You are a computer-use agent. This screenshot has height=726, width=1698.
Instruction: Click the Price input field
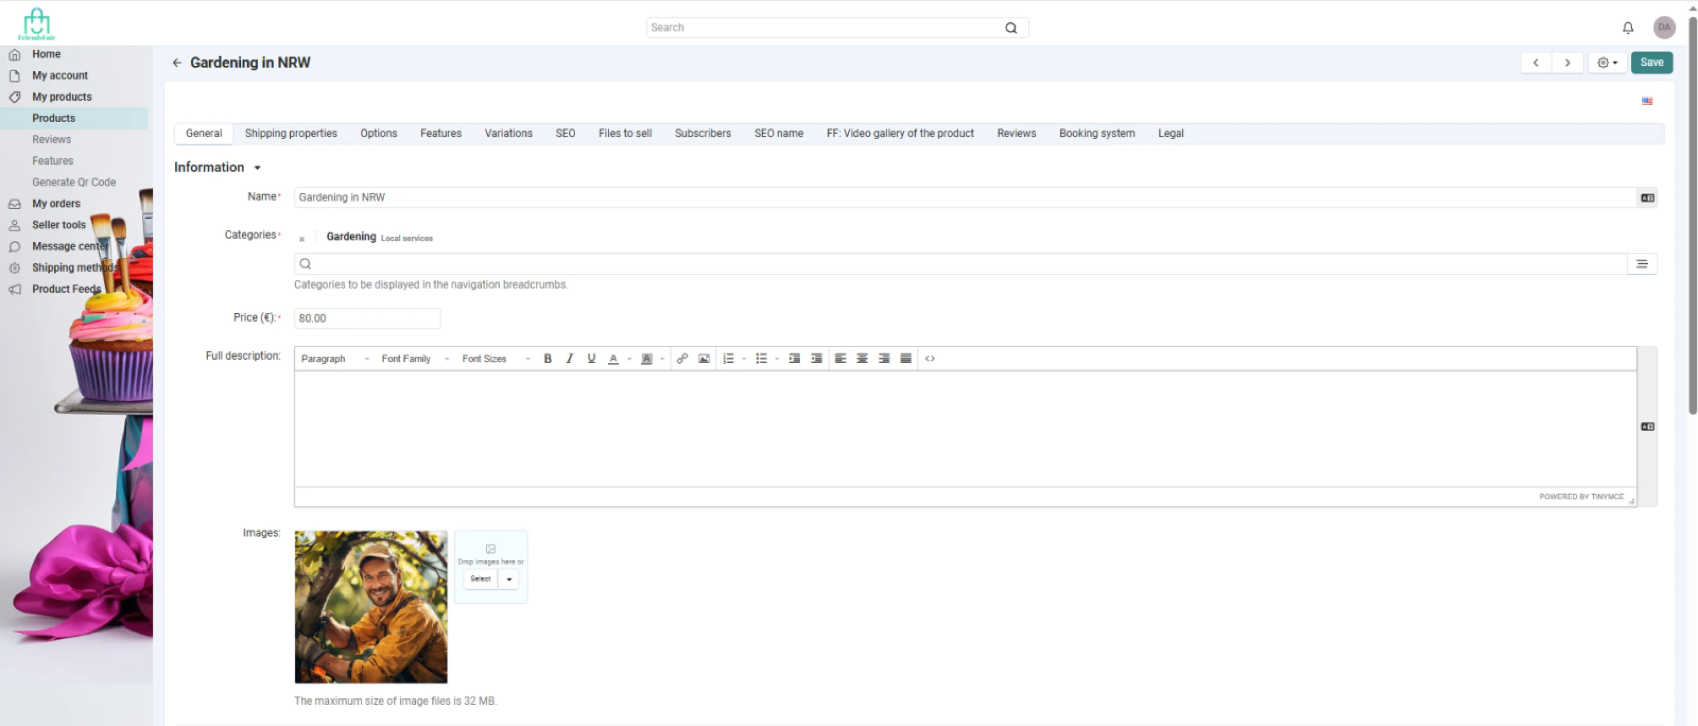tap(367, 319)
